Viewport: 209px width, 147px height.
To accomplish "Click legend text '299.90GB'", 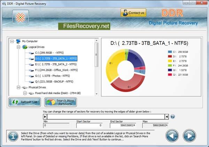I will coord(183,52).
